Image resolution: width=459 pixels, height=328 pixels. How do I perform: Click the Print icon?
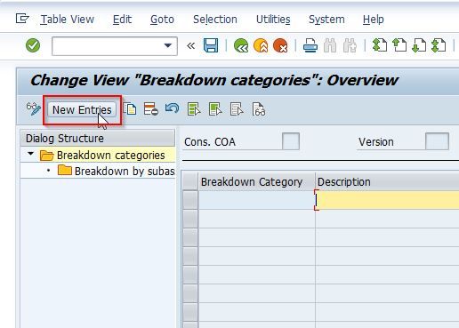310,46
